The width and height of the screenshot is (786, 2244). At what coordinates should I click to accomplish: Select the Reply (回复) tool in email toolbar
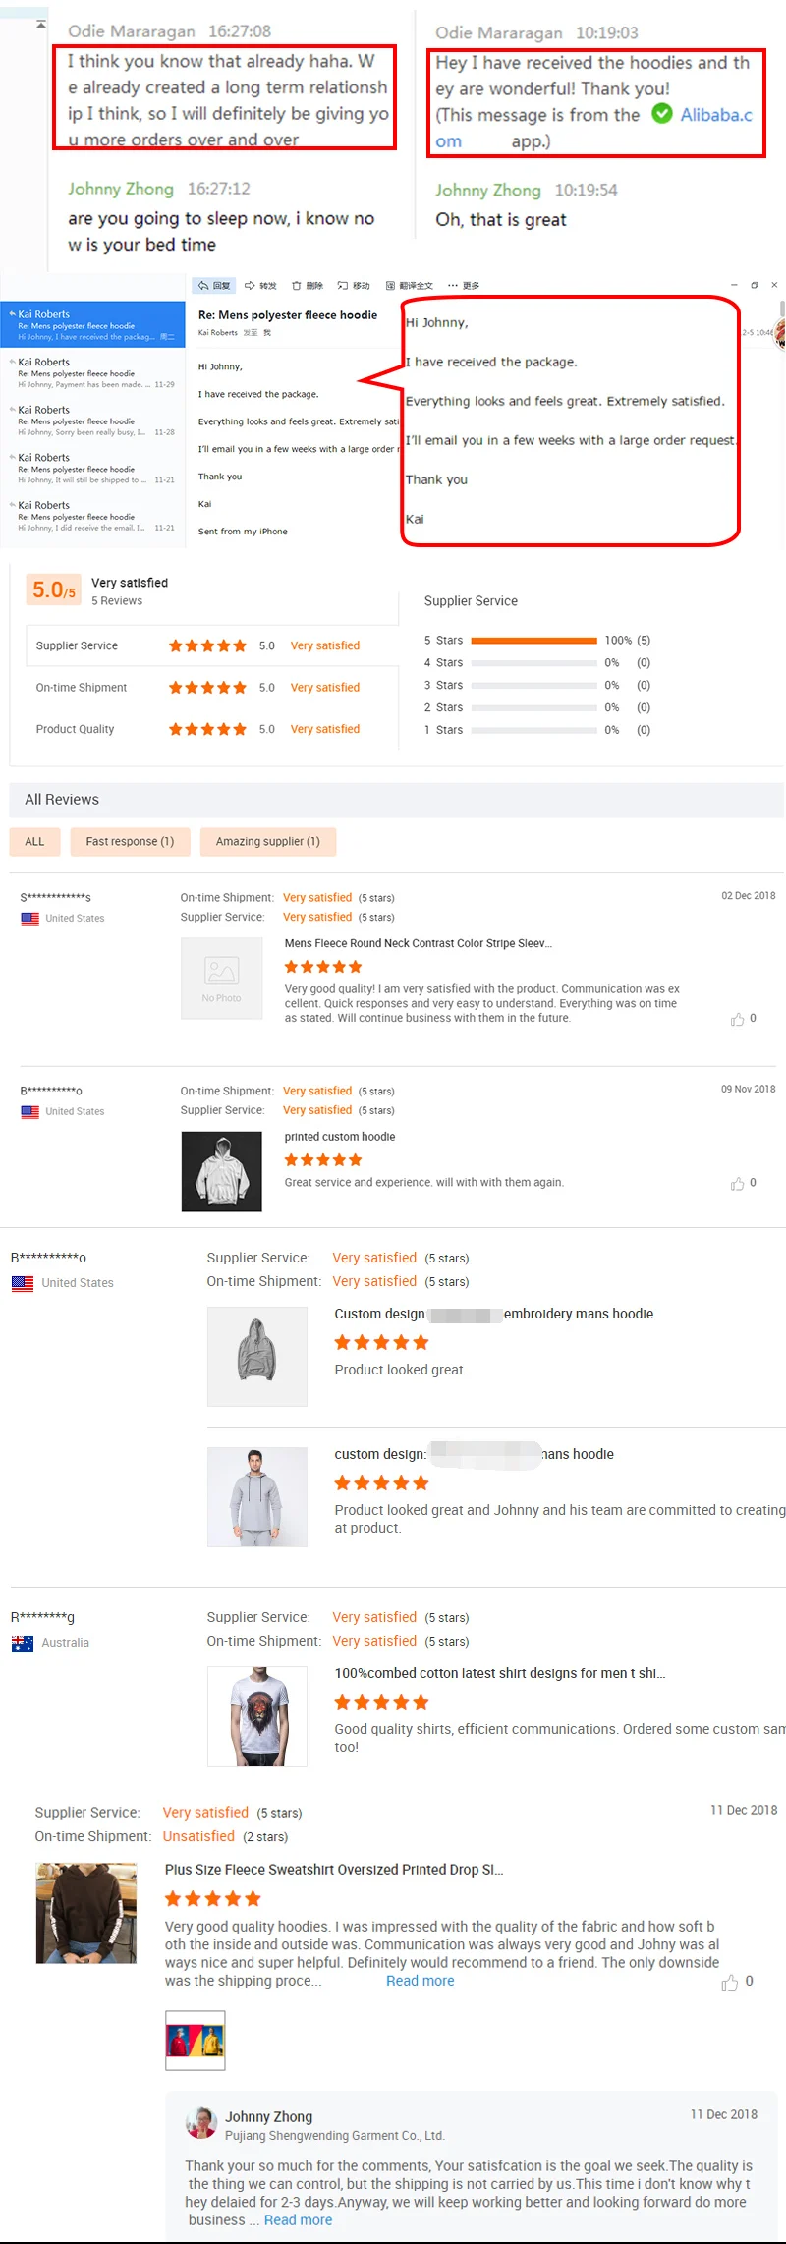[x=214, y=285]
